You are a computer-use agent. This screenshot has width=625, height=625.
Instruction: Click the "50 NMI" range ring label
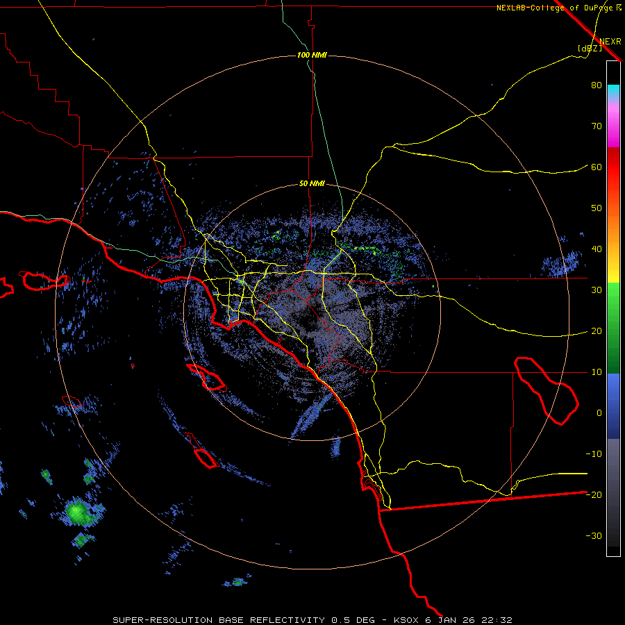coord(312,184)
